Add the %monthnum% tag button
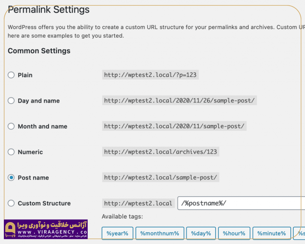The width and height of the screenshot is (305, 244). pyautogui.click(x=160, y=233)
